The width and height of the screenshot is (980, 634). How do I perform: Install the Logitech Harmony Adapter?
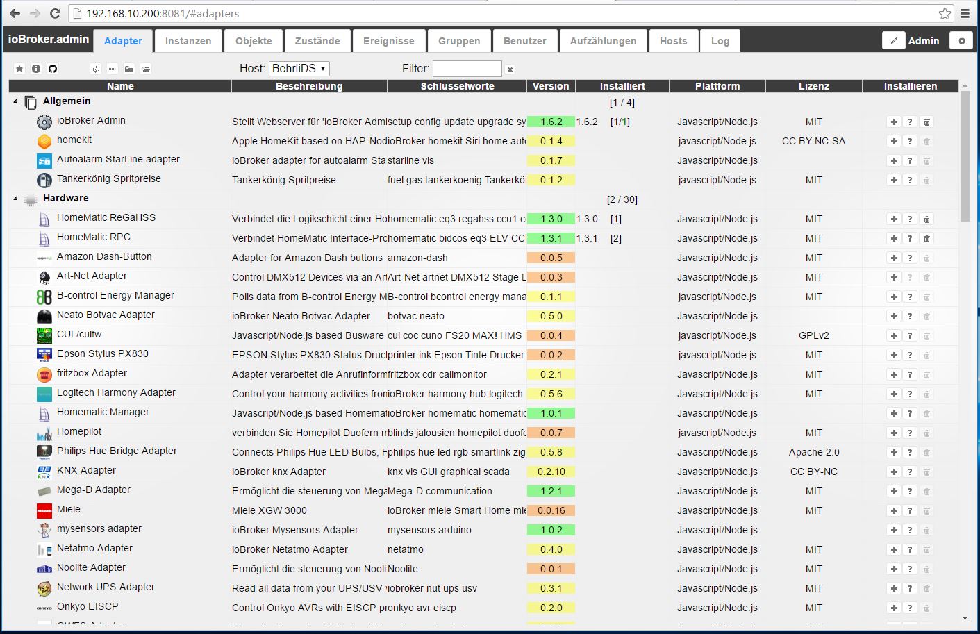(894, 394)
